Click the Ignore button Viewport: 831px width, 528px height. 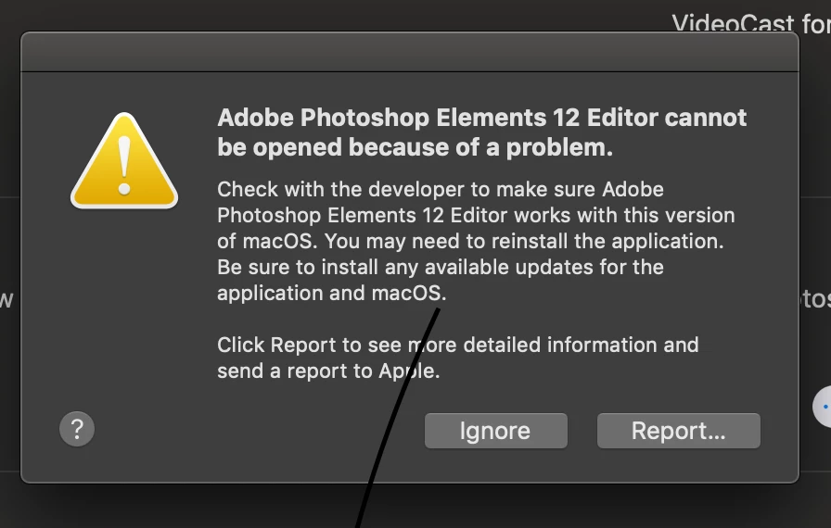point(495,431)
